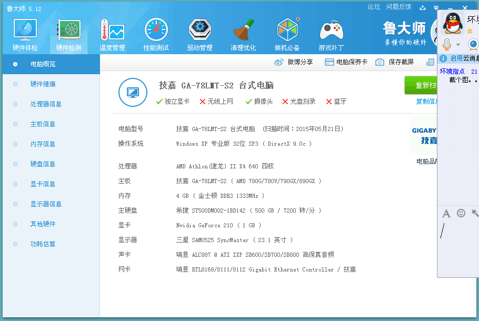Viewport: 479px width, 321px height.
Task: Click the memory value '4 GB ( 金士顿 DDR3 1333MHz )'
Action: tap(220, 196)
